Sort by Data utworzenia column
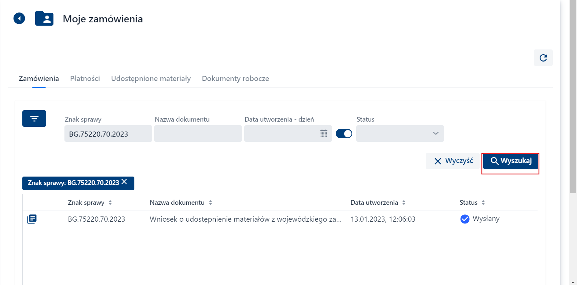Screen dimensions: 577x285 point(404,203)
